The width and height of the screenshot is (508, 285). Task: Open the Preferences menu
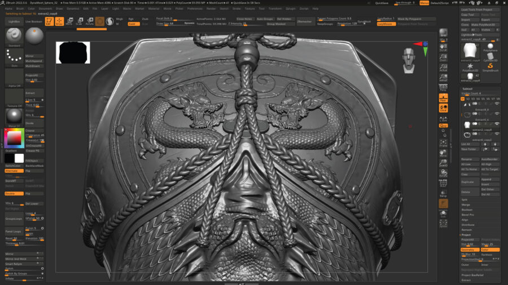click(195, 9)
